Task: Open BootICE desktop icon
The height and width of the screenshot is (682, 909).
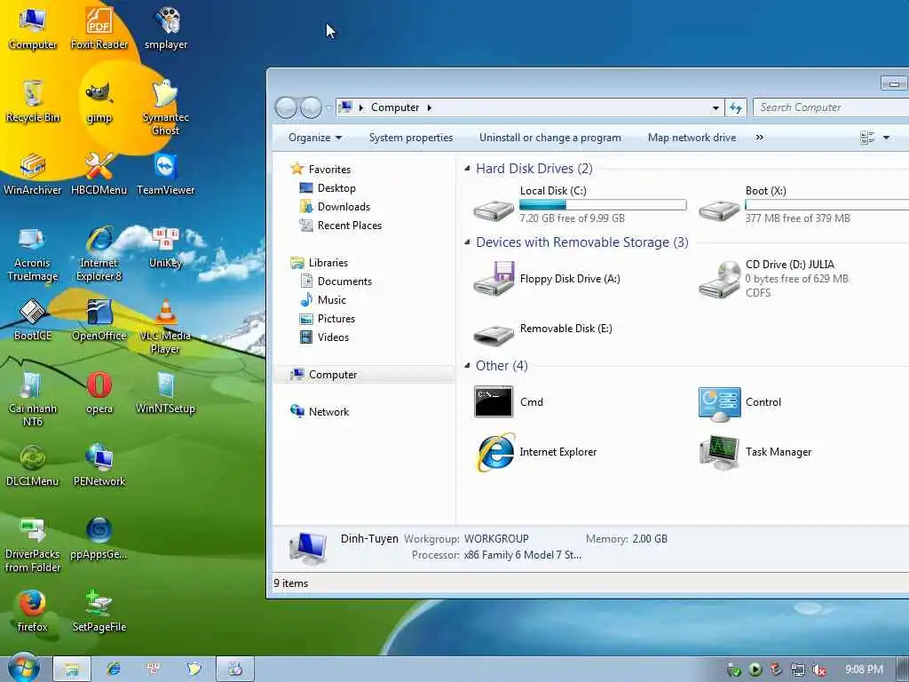Action: pyautogui.click(x=33, y=320)
